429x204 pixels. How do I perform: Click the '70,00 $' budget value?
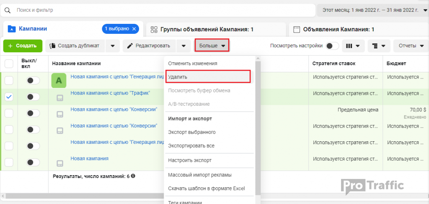[418, 110]
